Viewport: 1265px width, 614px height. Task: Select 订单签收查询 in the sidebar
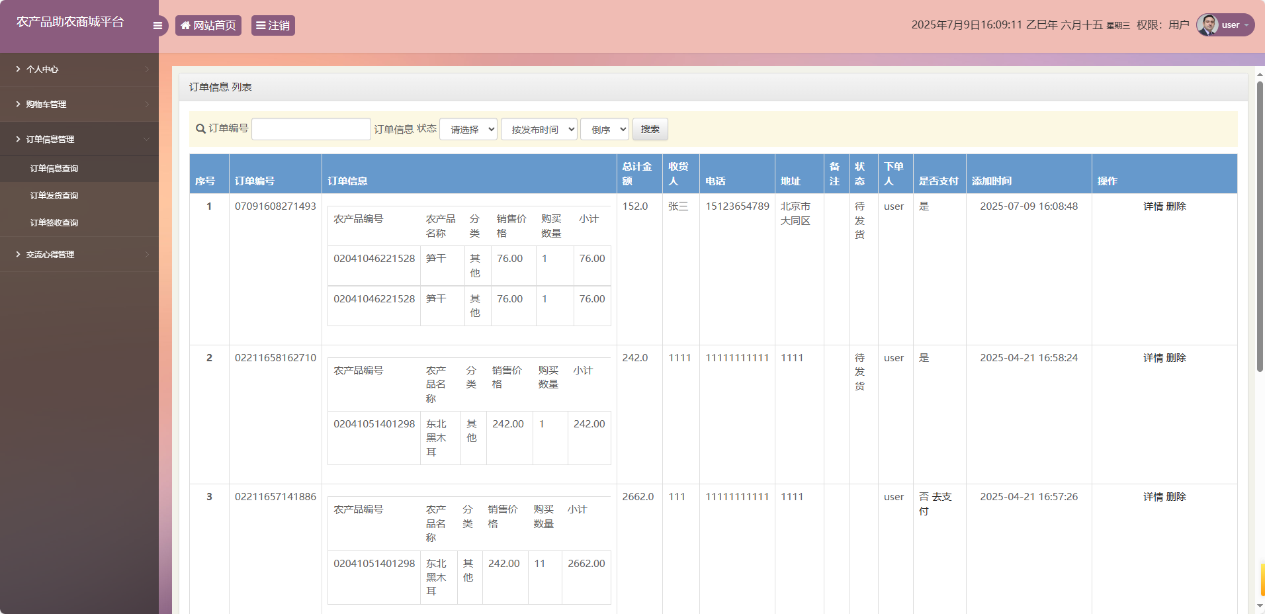coord(54,222)
